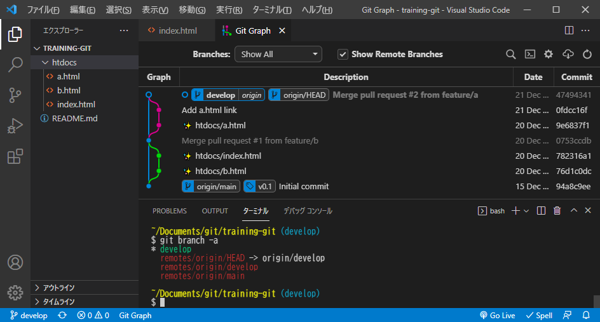Select commit 'Merge pull request #1 from feature/b'
Viewport: 600px width, 322px height.
(x=369, y=141)
